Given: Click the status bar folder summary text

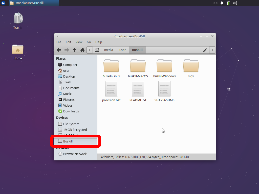Looking at the screenshot, I should pyautogui.click(x=145, y=157).
